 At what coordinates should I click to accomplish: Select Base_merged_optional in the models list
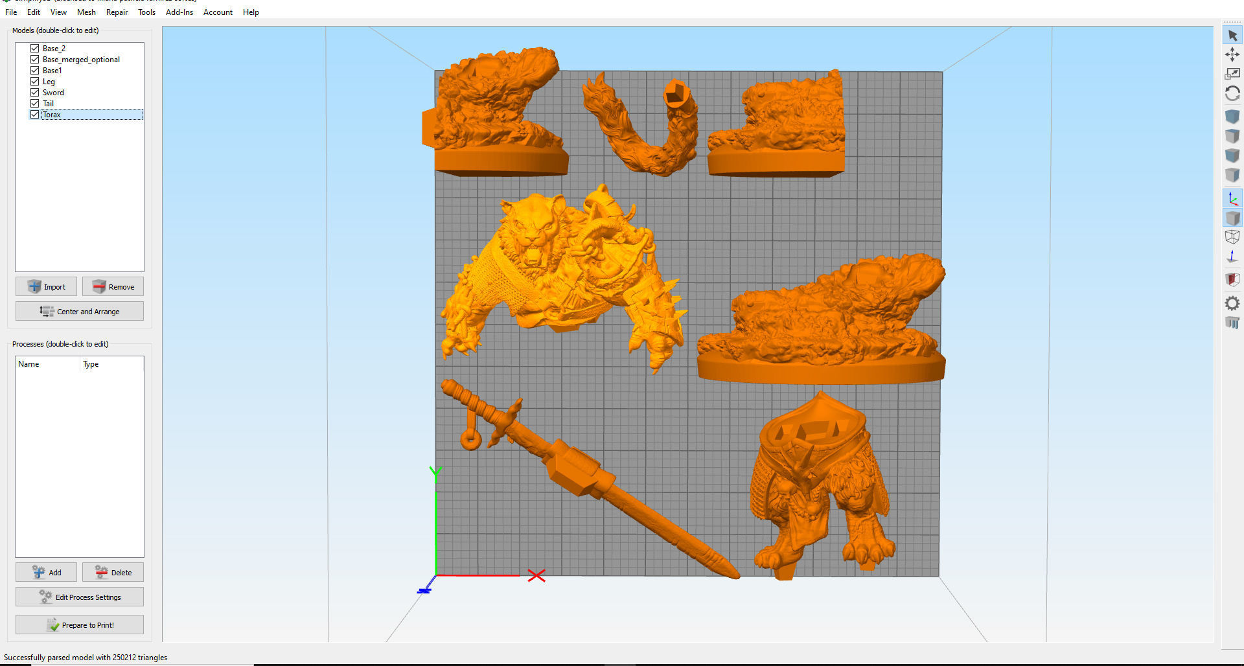pyautogui.click(x=81, y=60)
